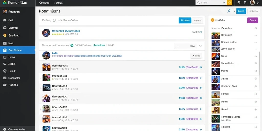262x131 pixels.
Task: Open the Sate game thumbnail
Action: [x=215, y=56]
